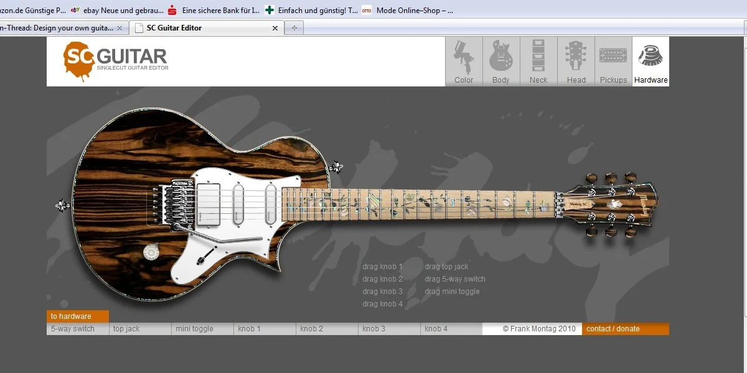
Task: Open the Neck editor icon
Action: coord(538,62)
